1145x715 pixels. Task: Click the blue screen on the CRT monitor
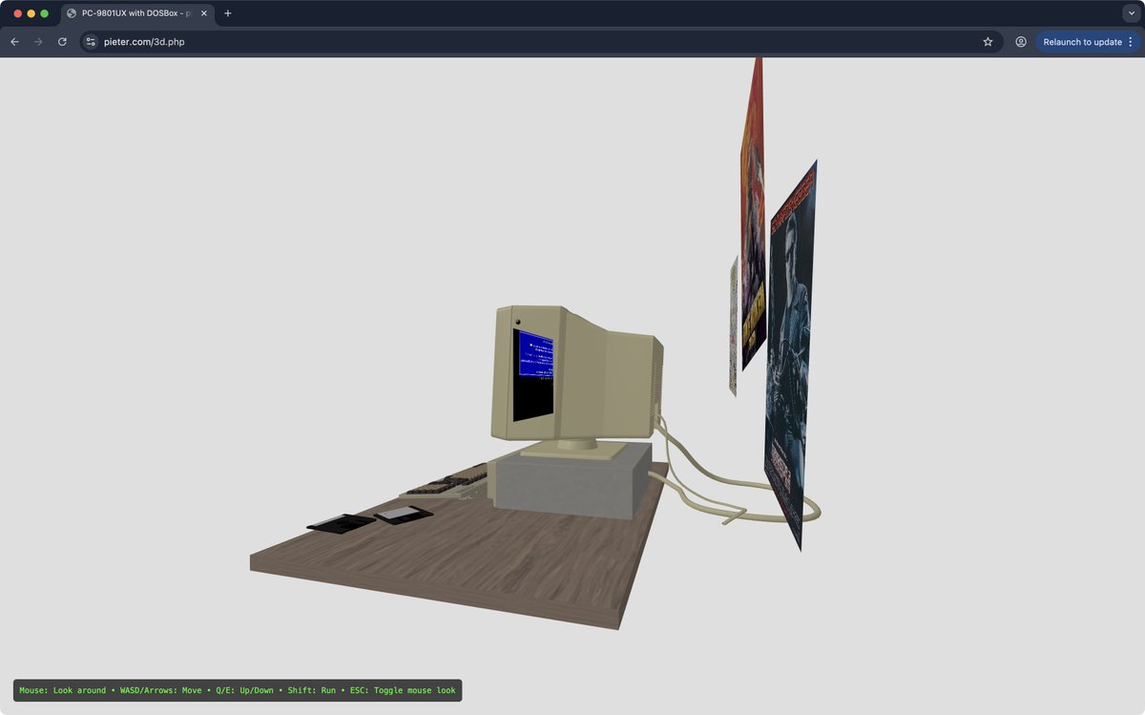point(535,354)
